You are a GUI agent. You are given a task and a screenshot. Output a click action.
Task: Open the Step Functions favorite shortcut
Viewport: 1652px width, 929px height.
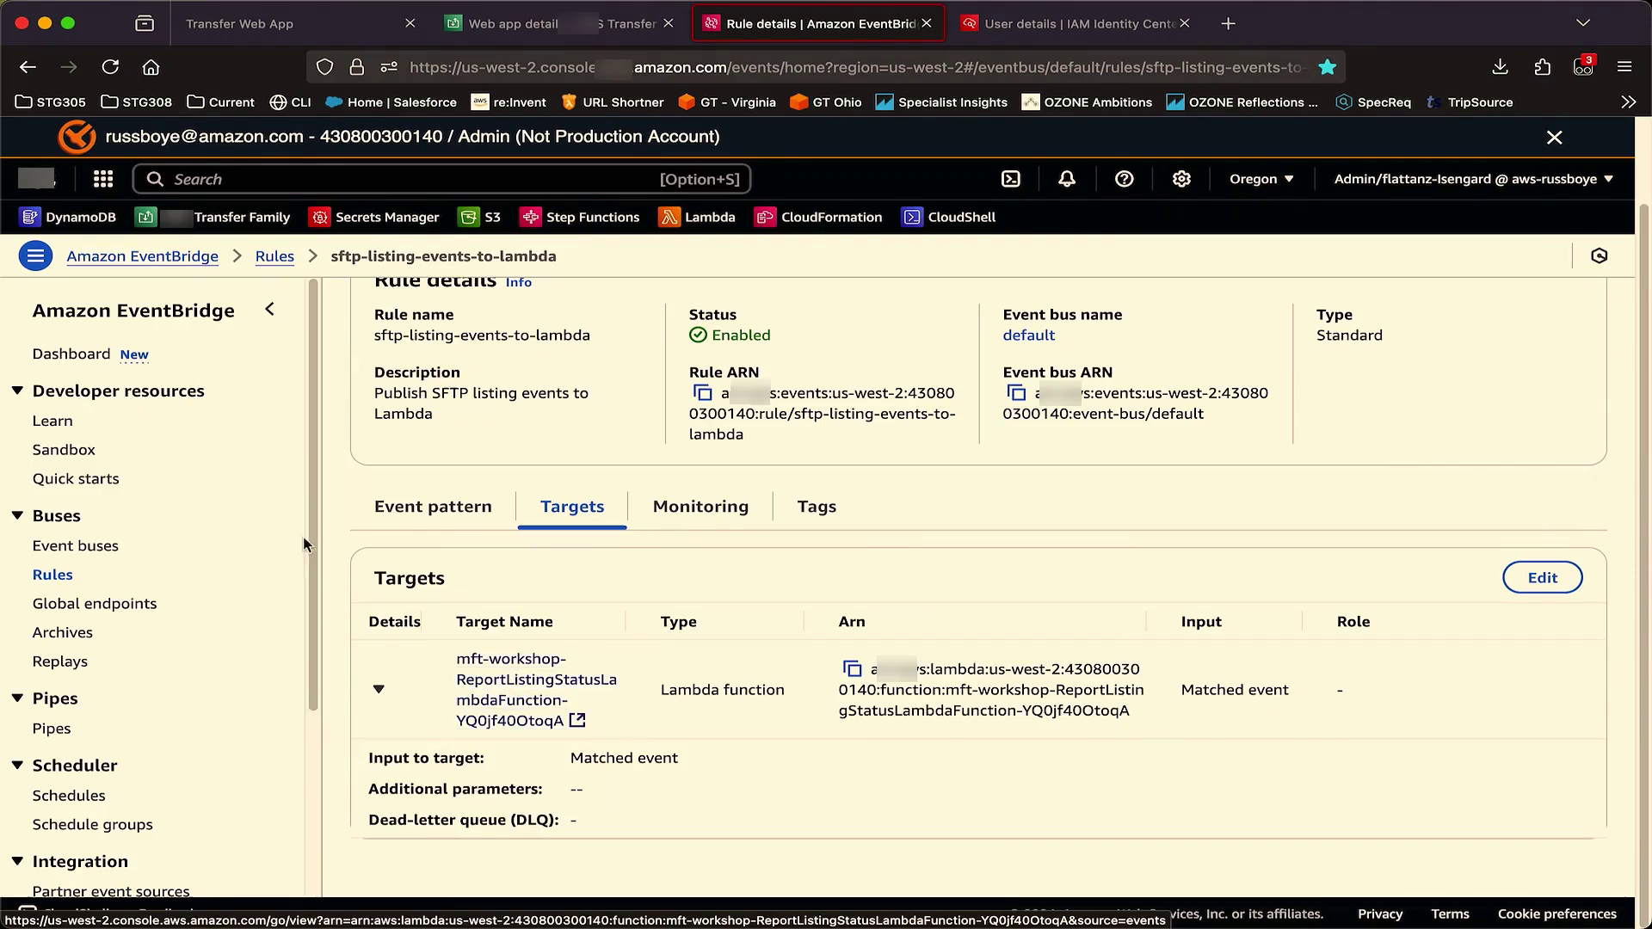click(581, 217)
